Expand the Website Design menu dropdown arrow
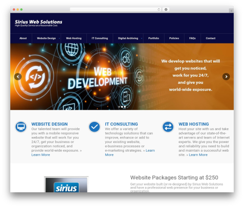Image resolution: width=244 pixels, height=207 pixels. [x=59, y=38]
